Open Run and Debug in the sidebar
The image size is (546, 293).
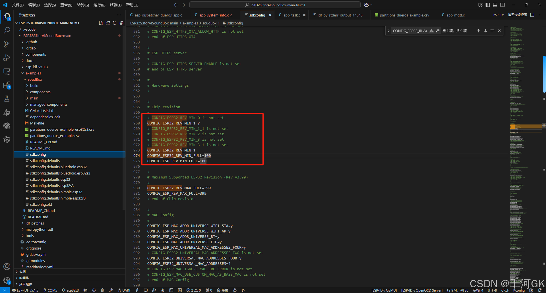click(x=7, y=58)
